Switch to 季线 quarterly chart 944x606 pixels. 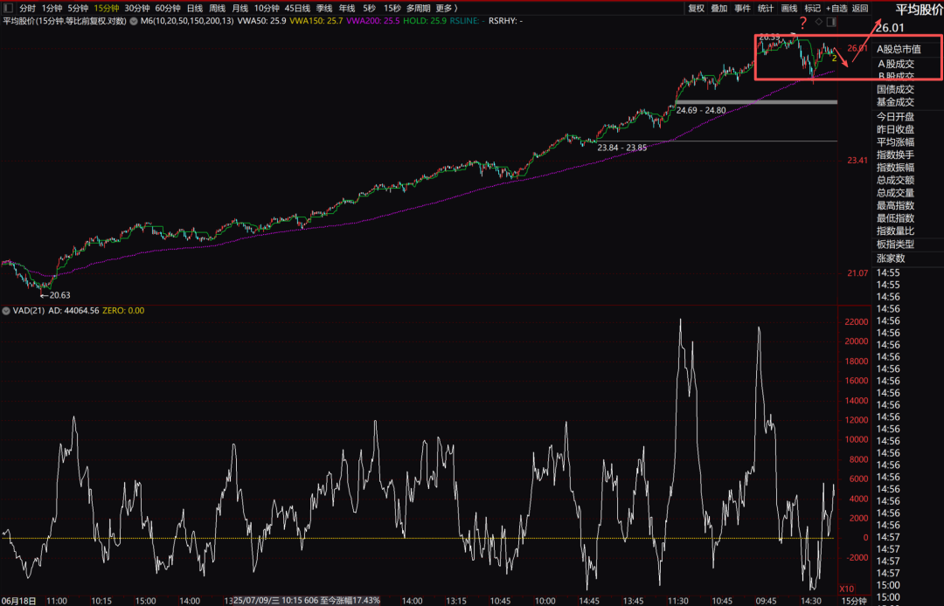coord(324,8)
